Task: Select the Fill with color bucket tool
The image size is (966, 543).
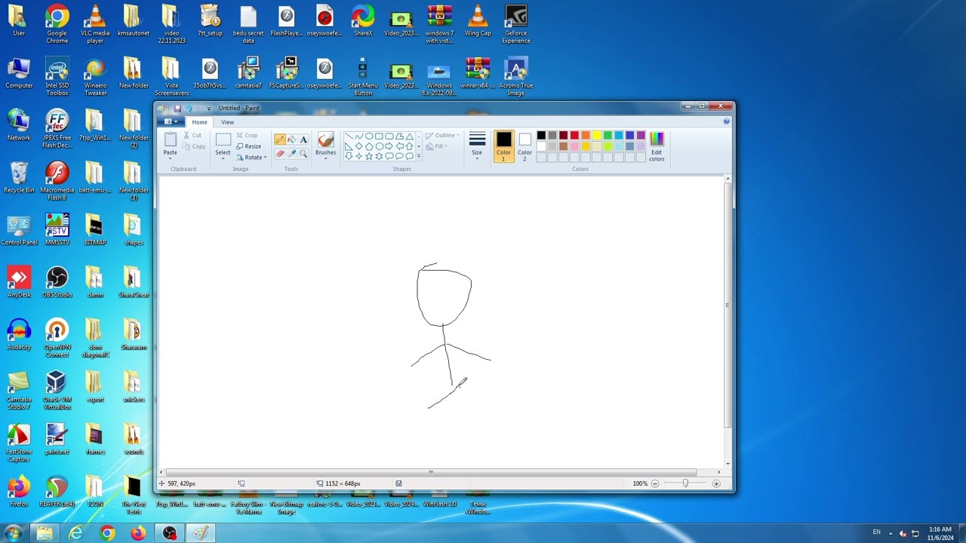Action: point(292,140)
